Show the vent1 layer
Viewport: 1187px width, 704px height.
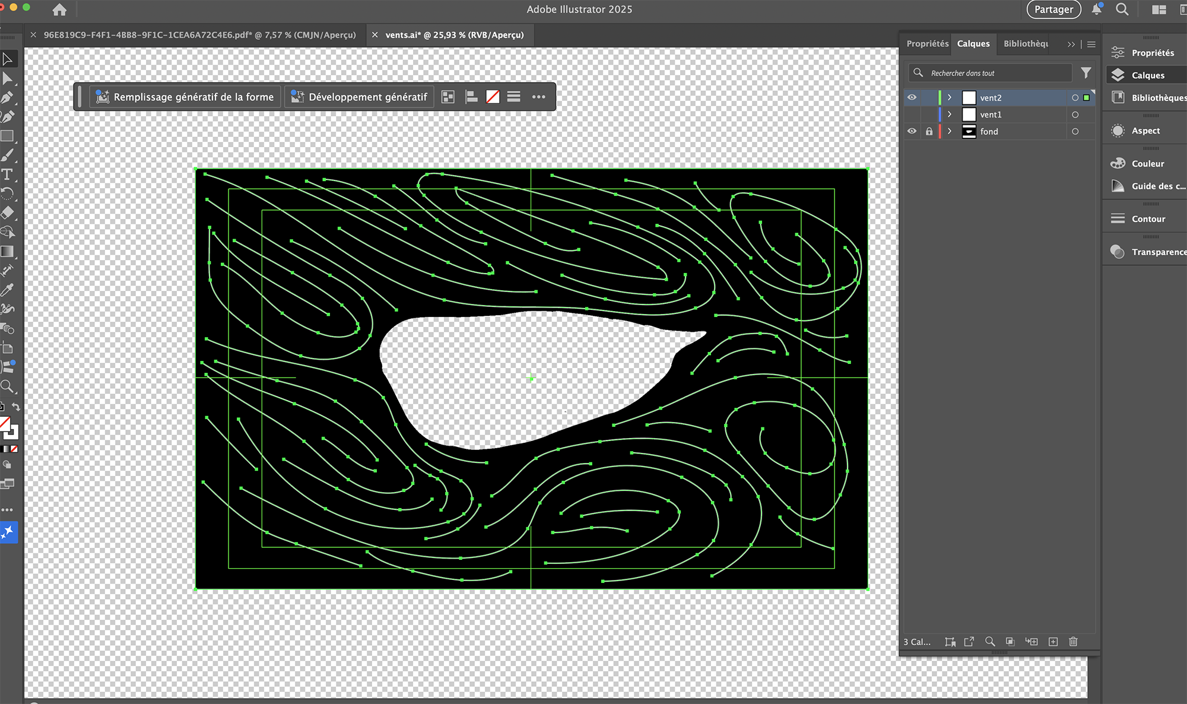coord(912,115)
